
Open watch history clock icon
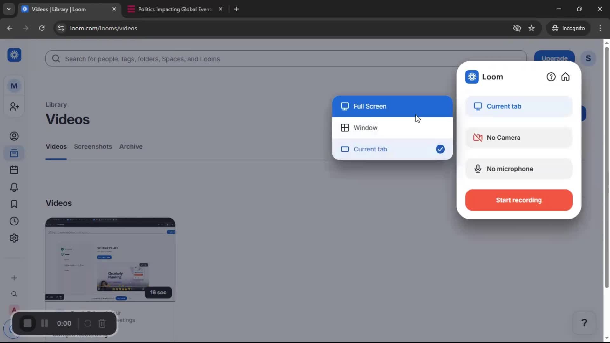(x=14, y=221)
